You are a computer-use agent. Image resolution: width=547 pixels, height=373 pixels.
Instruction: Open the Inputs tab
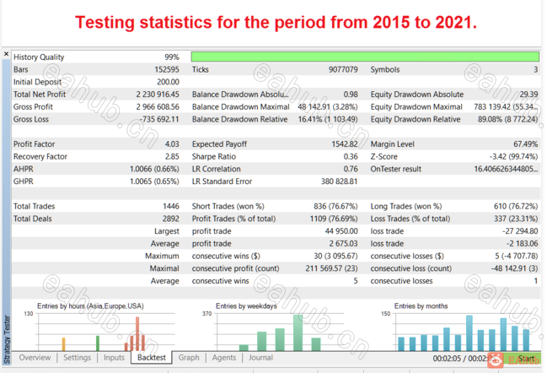[114, 358]
